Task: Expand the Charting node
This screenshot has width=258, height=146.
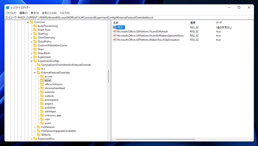Action: (x=32, y=34)
